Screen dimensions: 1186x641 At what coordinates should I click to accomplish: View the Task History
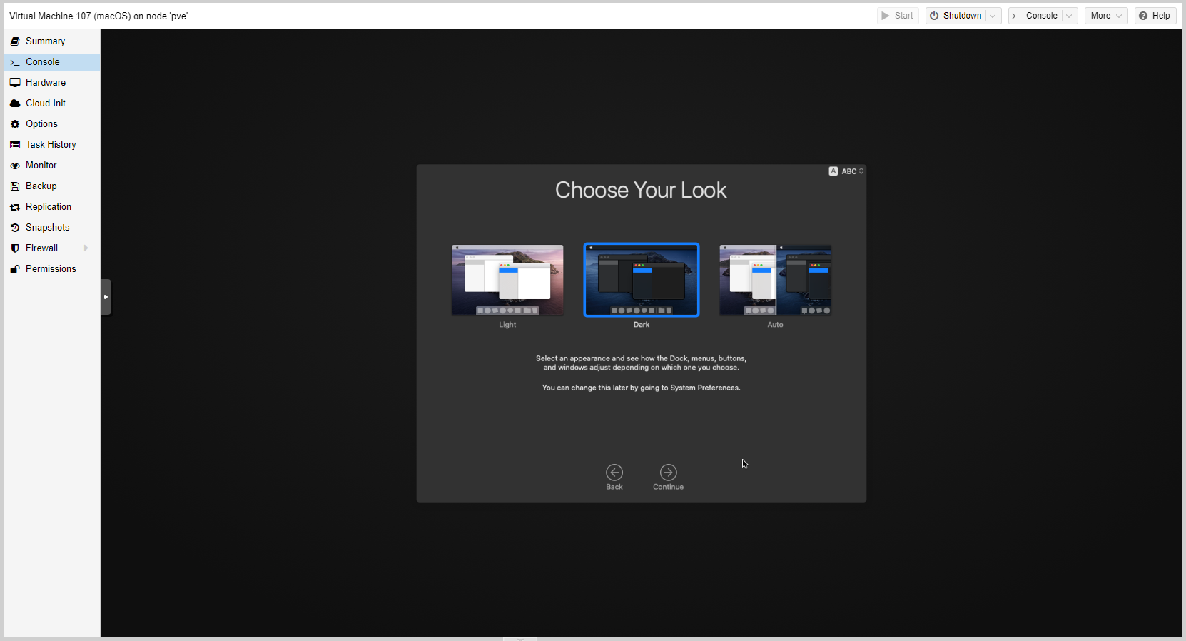pyautogui.click(x=51, y=145)
